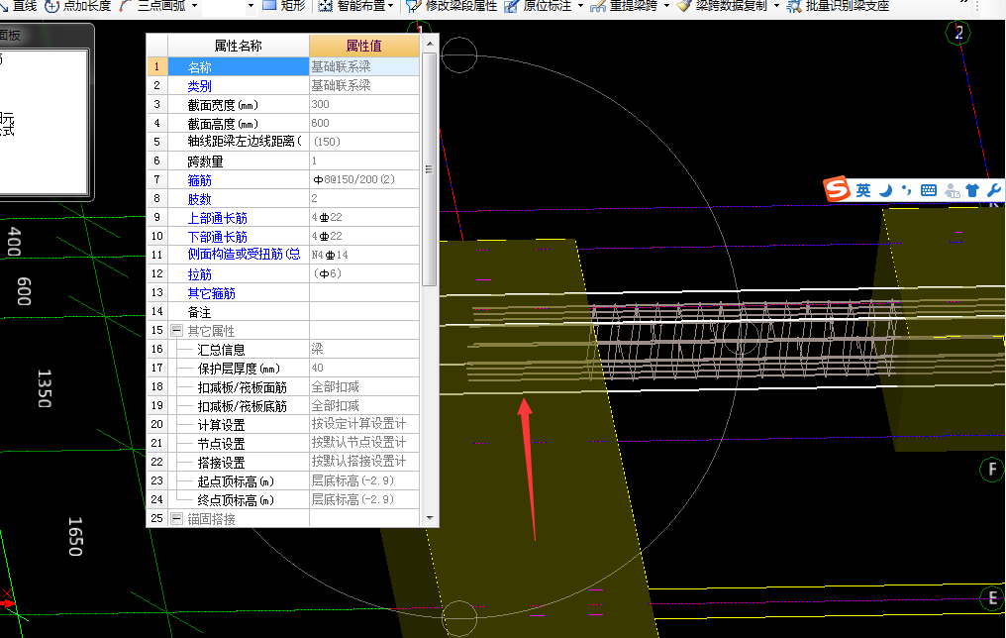The height and width of the screenshot is (638, 1006).
Task: Open the Sogou skin (shirt) icon
Action: [x=972, y=190]
